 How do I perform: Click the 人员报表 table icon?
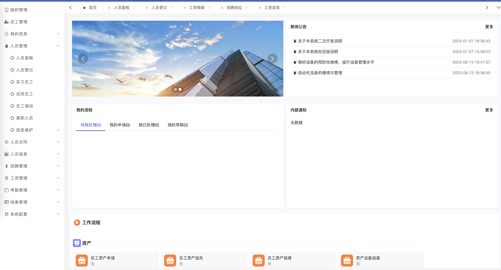[7, 154]
